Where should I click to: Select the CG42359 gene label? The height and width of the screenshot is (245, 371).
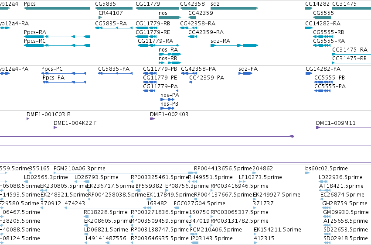coord(201,13)
